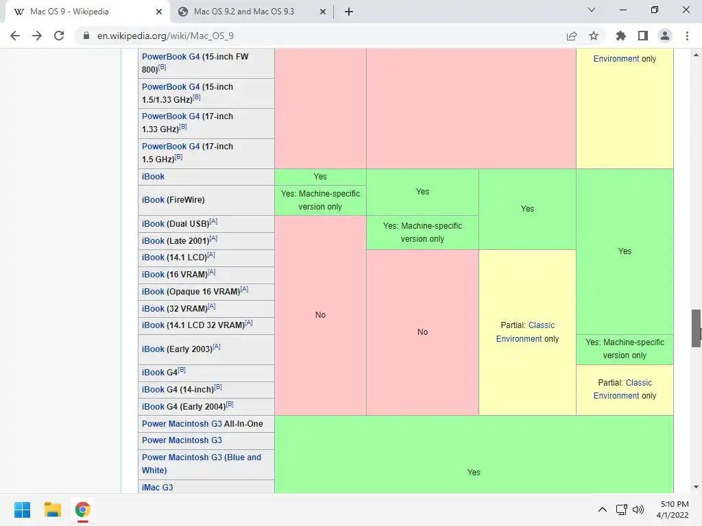The width and height of the screenshot is (702, 526).
Task: Open the plain iBook link
Action: 153,177
